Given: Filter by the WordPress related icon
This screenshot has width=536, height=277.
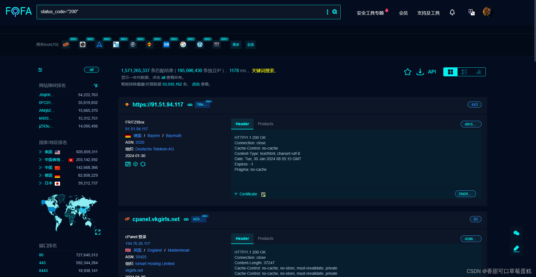Looking at the screenshot, I should click(x=200, y=44).
